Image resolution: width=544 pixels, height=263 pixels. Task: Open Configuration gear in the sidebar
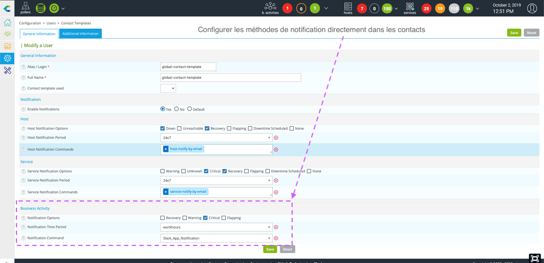(x=7, y=58)
